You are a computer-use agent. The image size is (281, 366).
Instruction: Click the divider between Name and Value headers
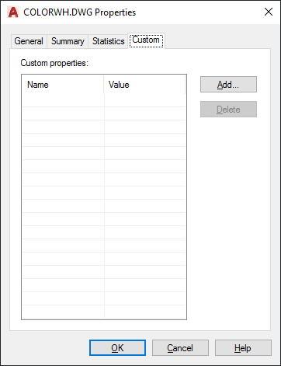(104, 85)
